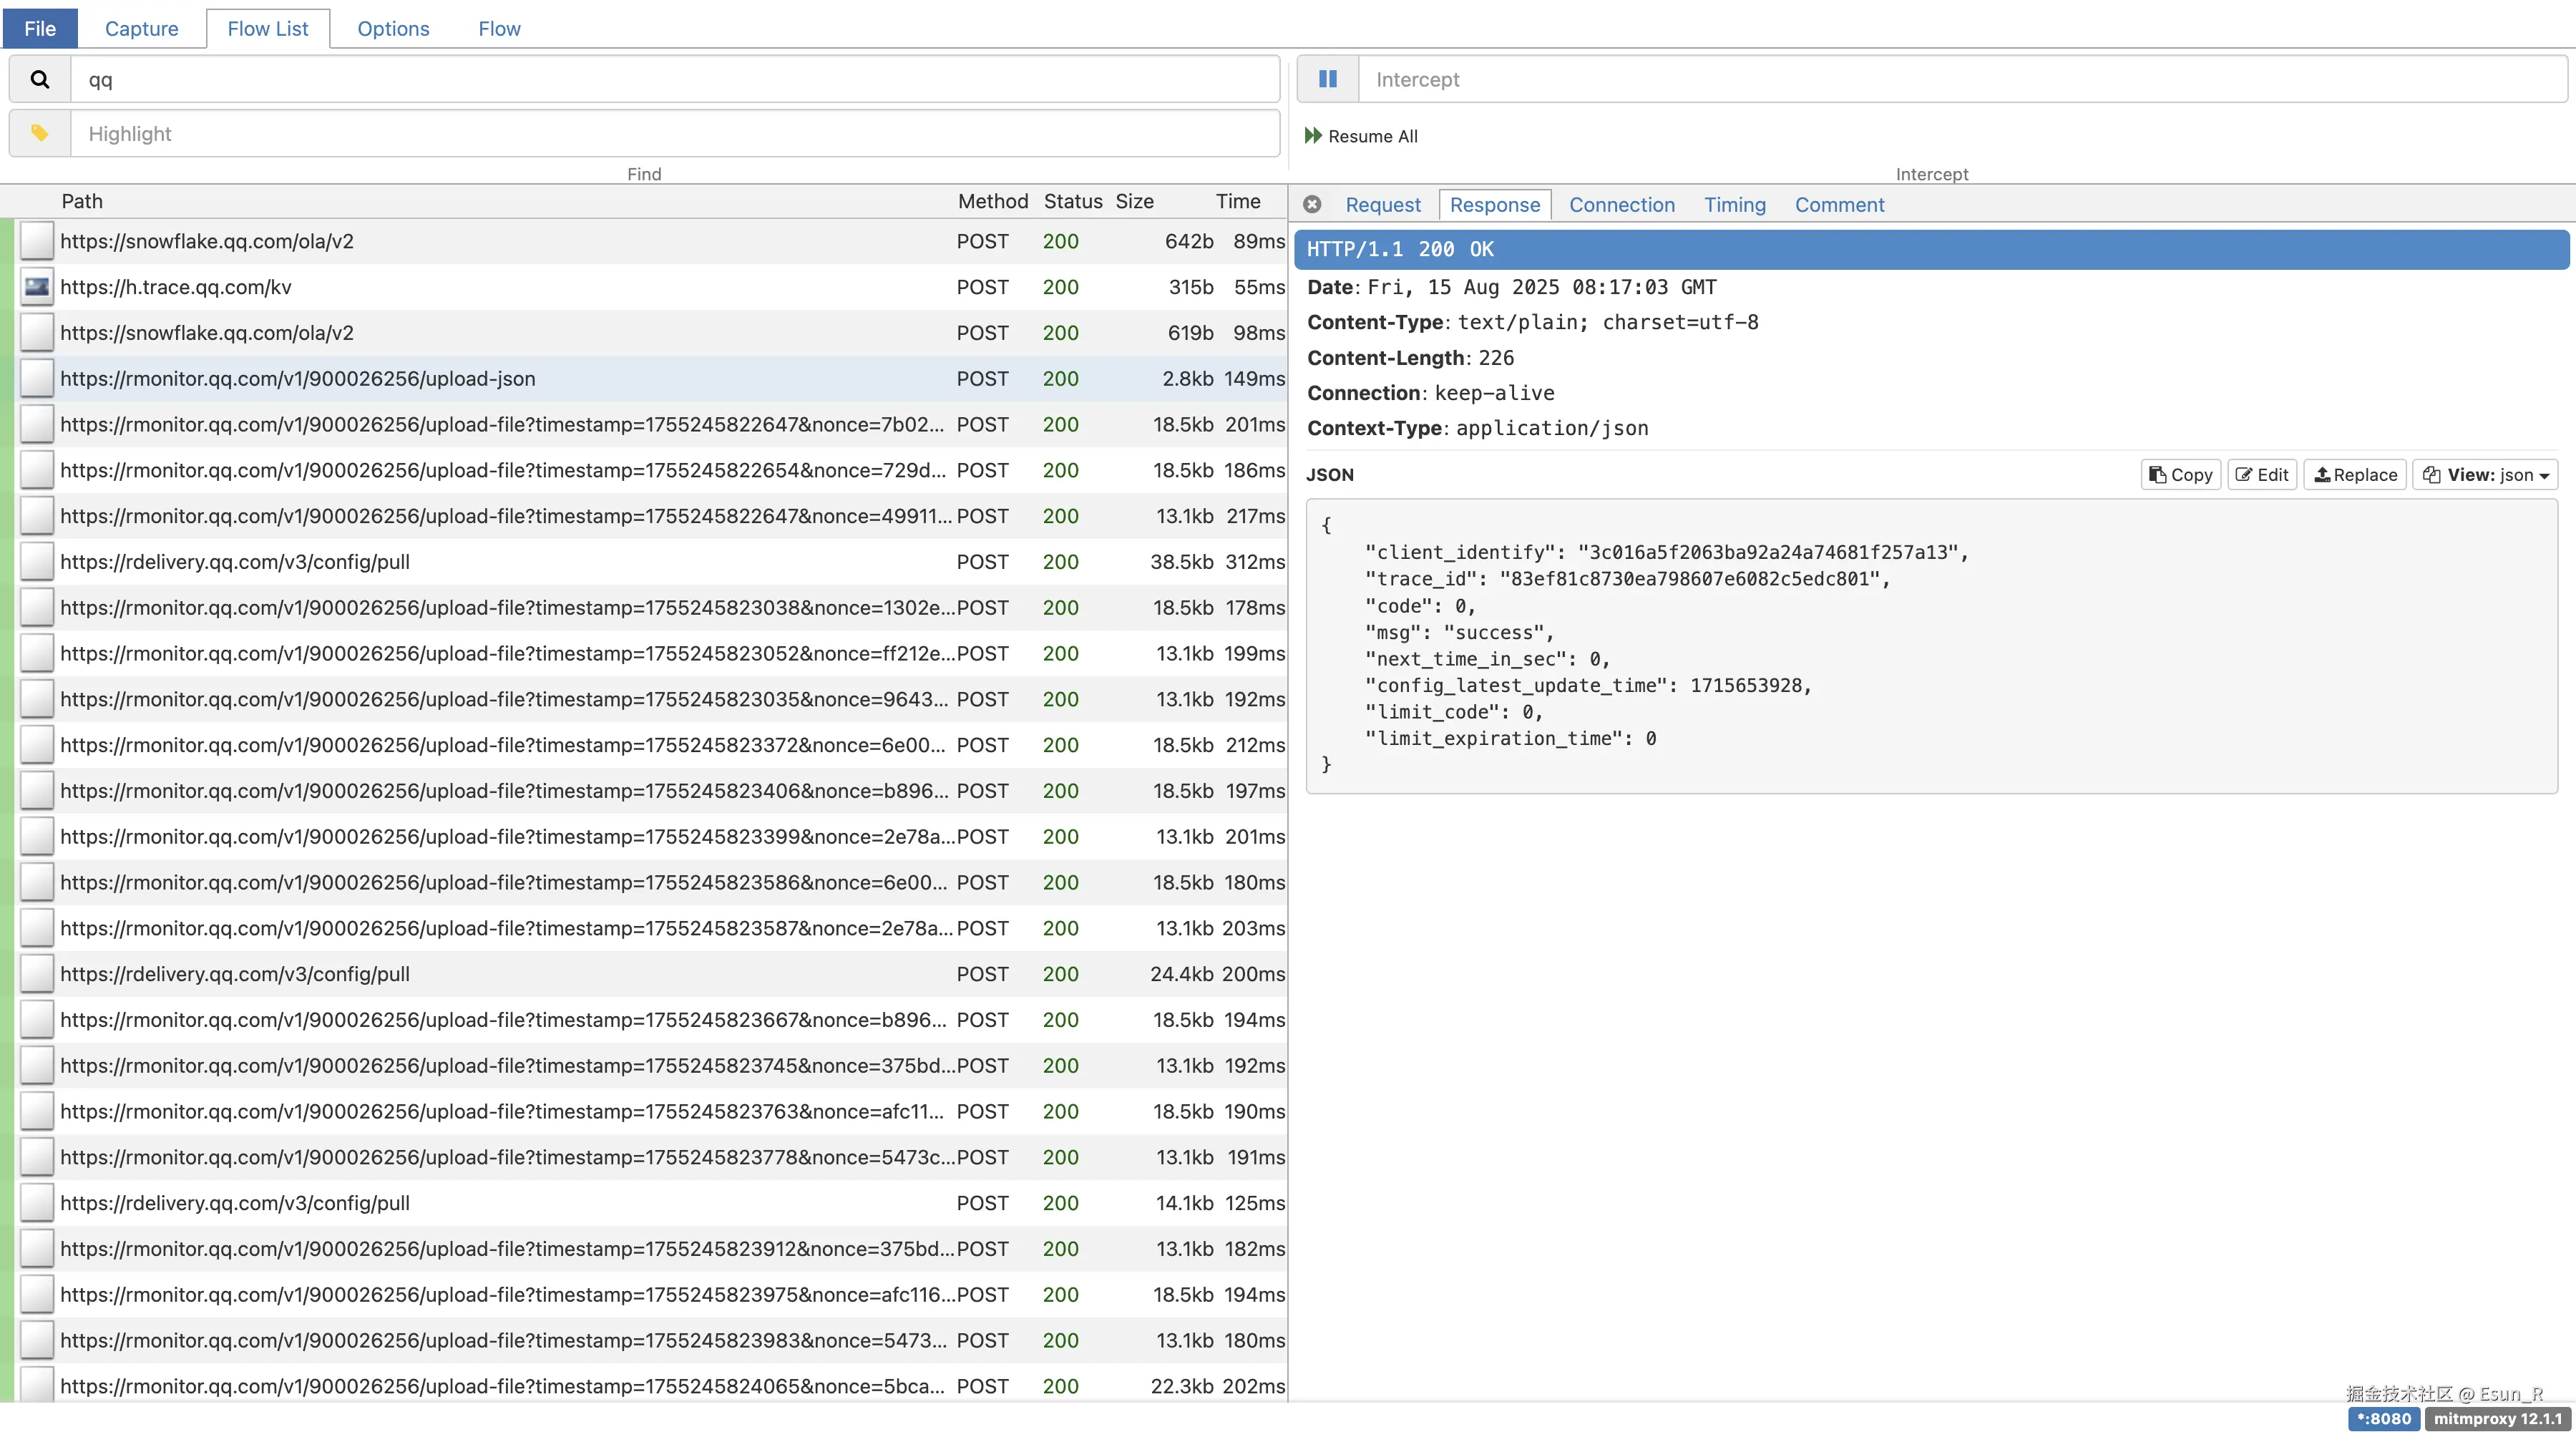Click the Resume All button

coord(1361,136)
